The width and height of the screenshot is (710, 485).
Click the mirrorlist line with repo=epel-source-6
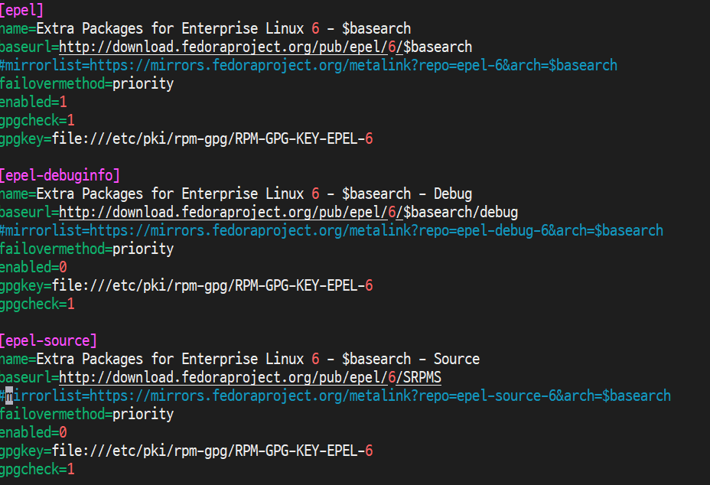click(x=335, y=395)
